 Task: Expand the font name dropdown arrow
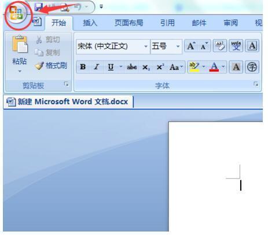146,46
